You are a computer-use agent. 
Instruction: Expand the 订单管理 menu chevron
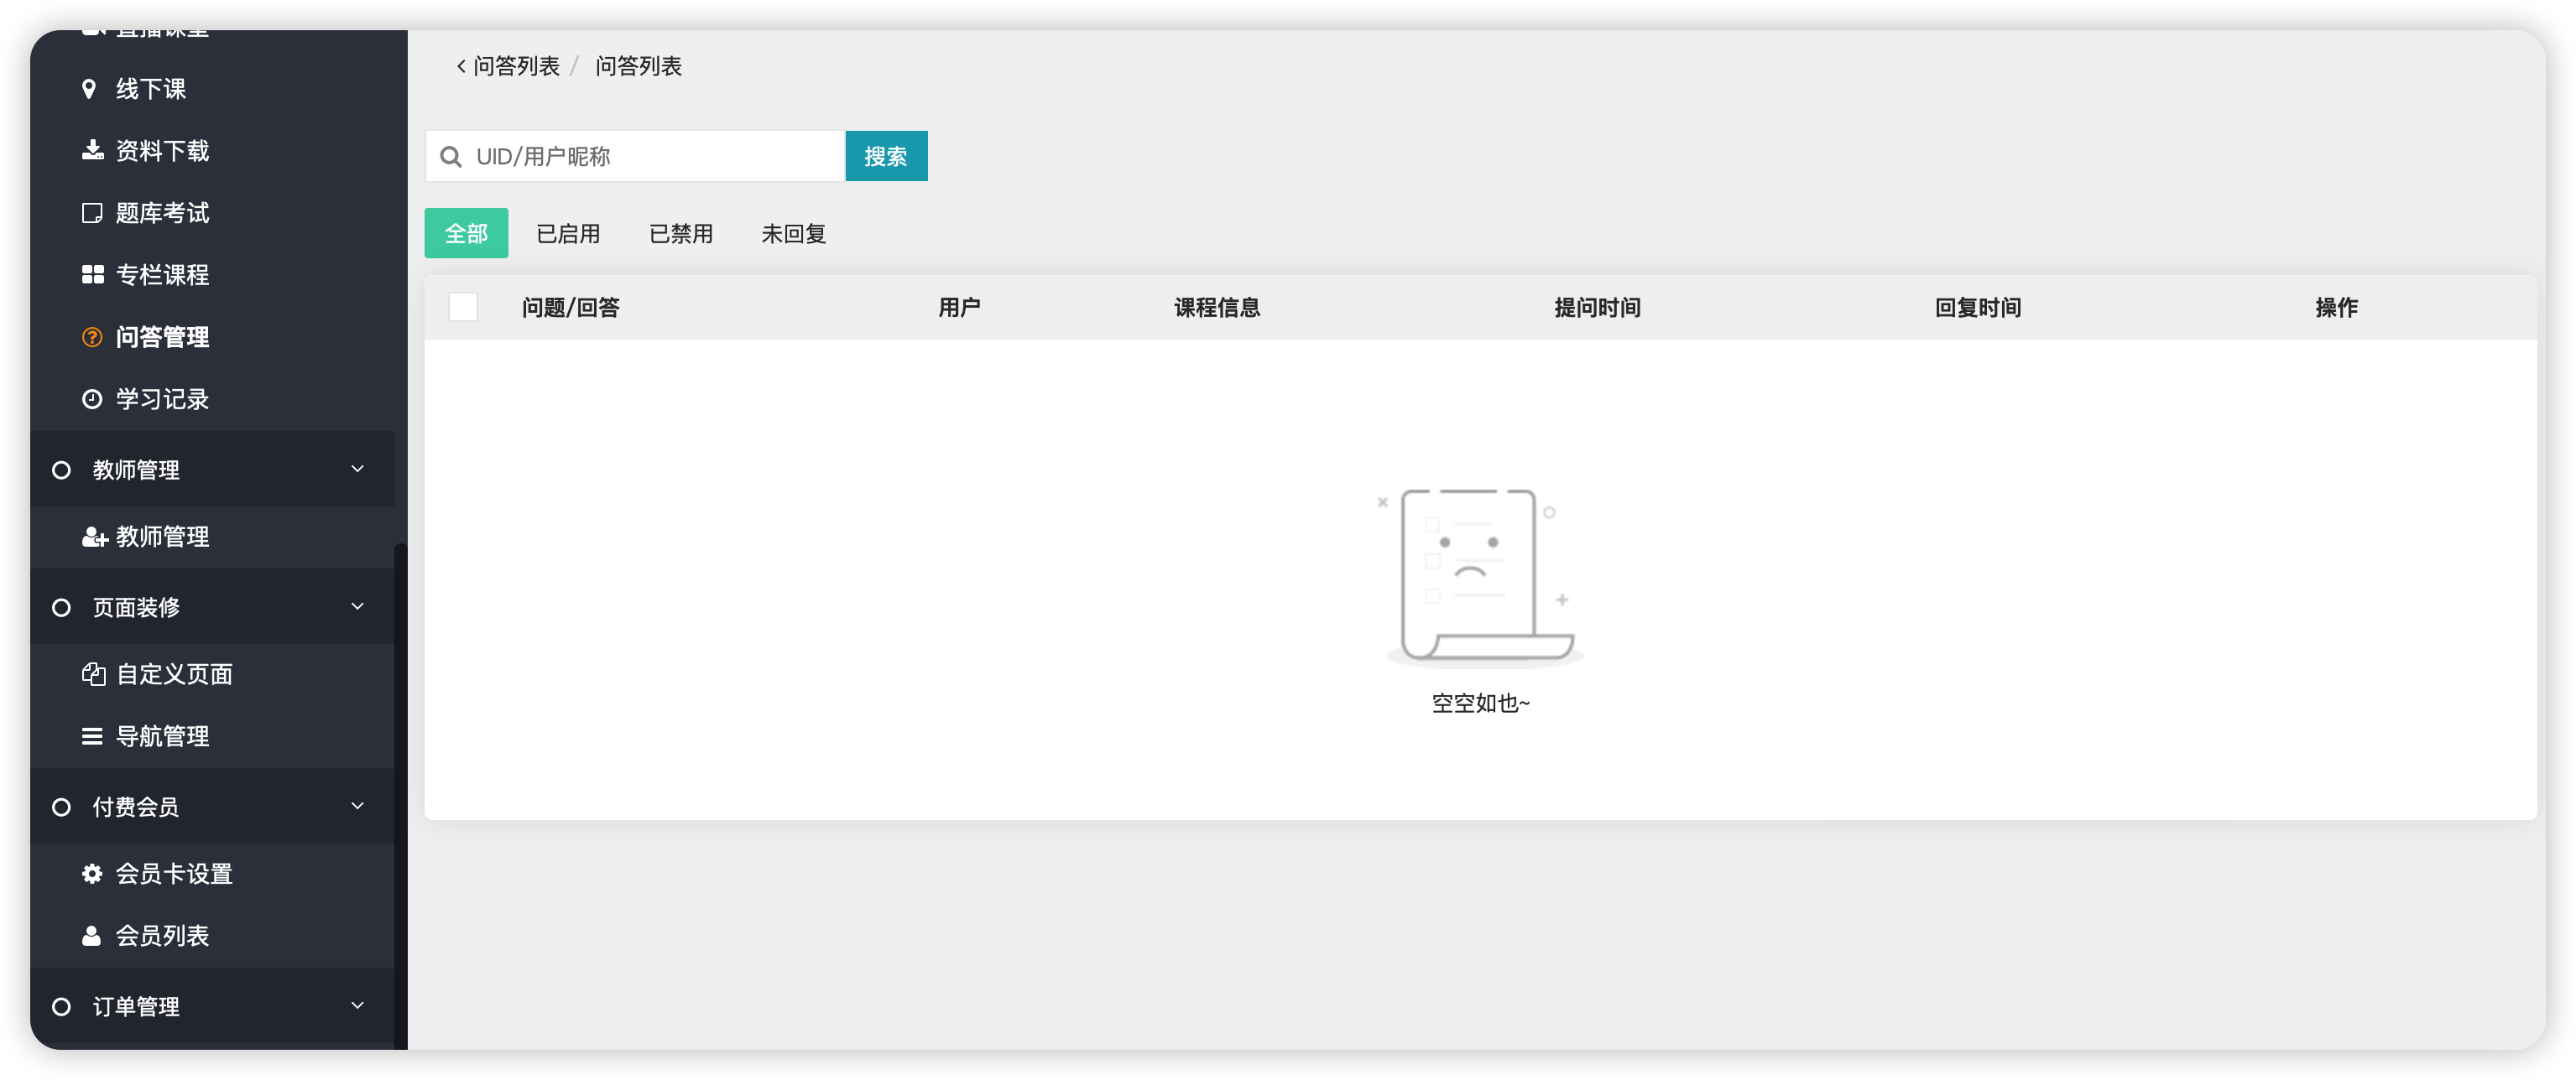tap(357, 1005)
